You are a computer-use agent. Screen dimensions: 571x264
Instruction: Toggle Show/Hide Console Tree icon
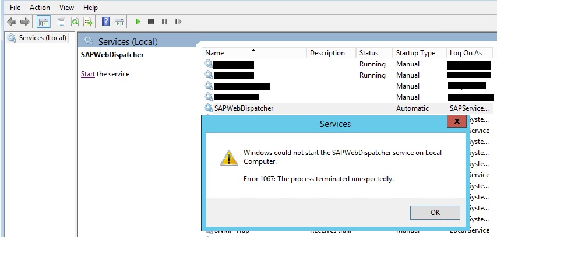44,22
